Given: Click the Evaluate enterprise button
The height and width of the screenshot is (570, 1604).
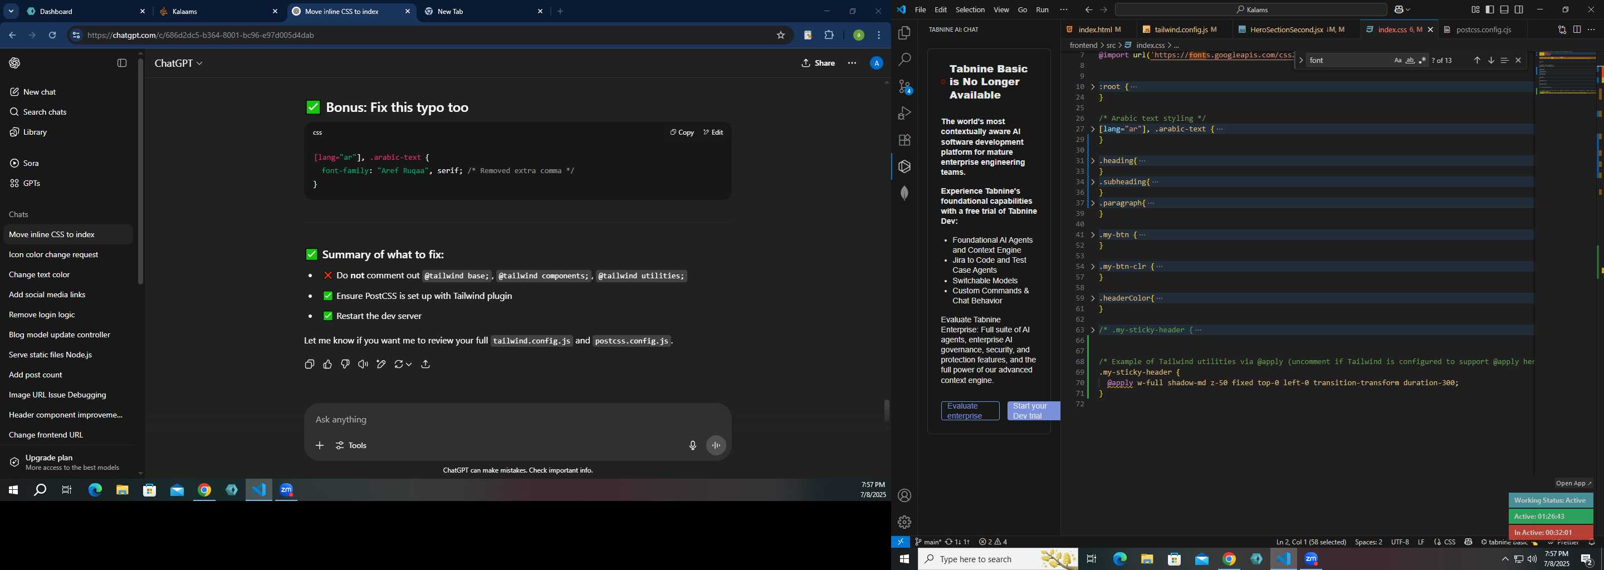Looking at the screenshot, I should click(970, 411).
